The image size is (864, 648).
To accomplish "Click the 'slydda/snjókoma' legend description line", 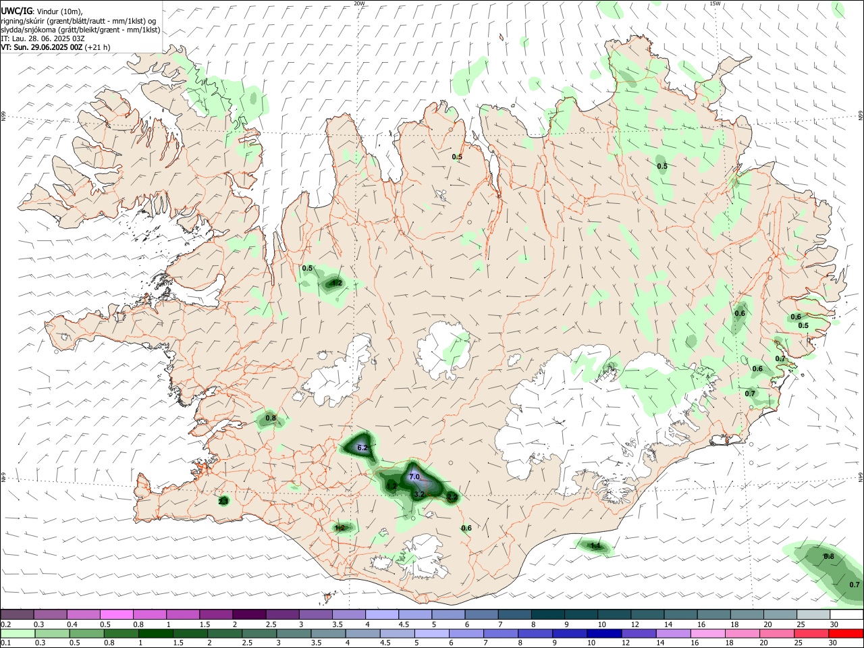I will click(x=80, y=30).
